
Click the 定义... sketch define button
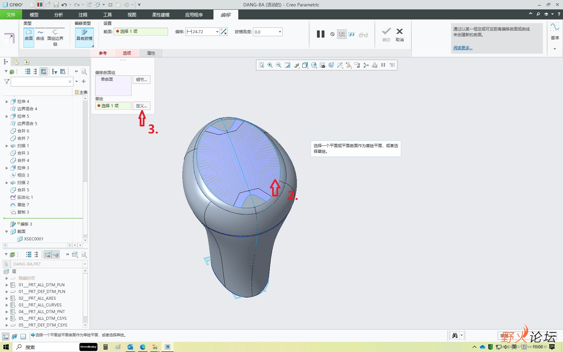point(141,106)
